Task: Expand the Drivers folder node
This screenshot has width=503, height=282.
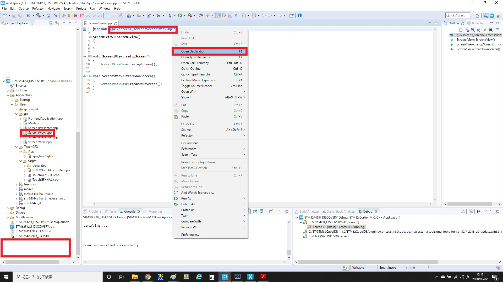Action: pos(8,213)
